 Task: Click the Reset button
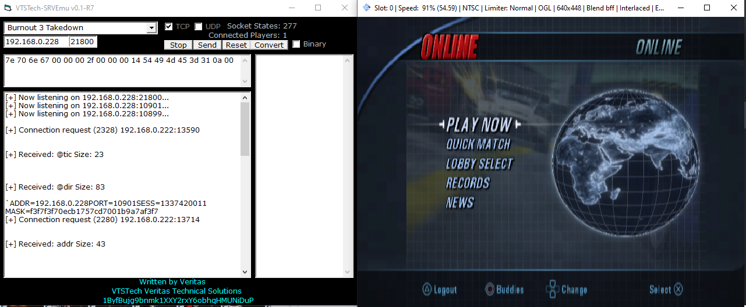236,45
